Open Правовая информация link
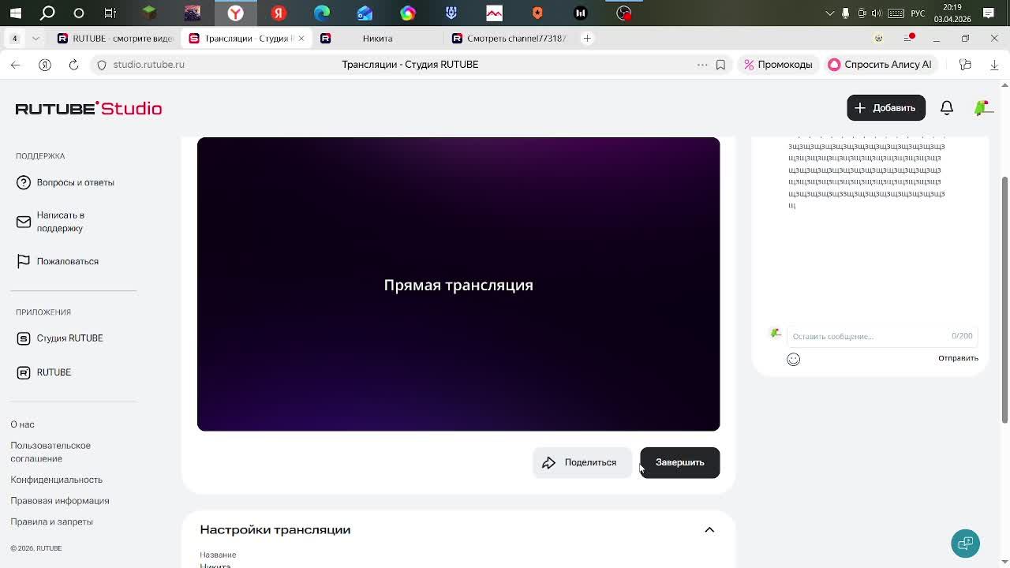Image resolution: width=1010 pixels, height=568 pixels. (59, 501)
